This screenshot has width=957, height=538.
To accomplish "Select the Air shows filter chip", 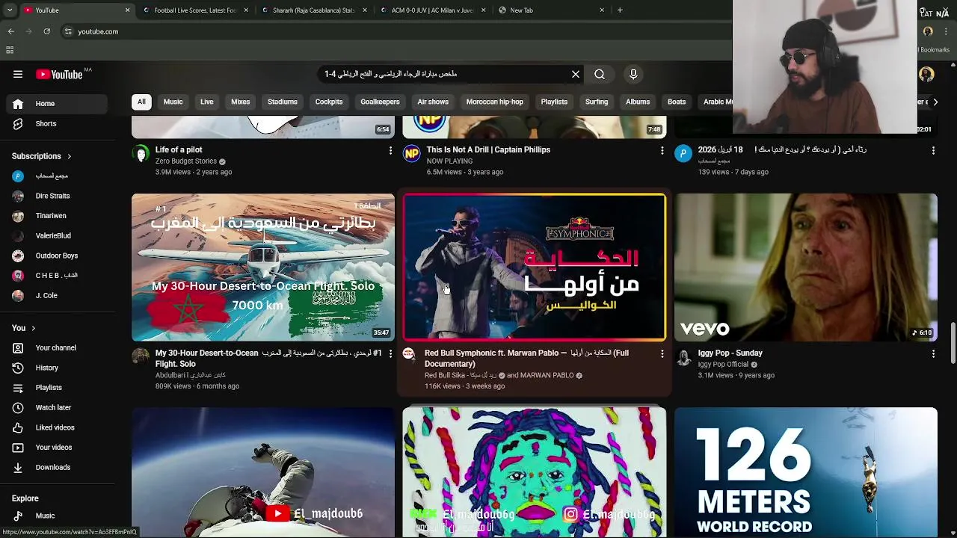I will tap(433, 102).
